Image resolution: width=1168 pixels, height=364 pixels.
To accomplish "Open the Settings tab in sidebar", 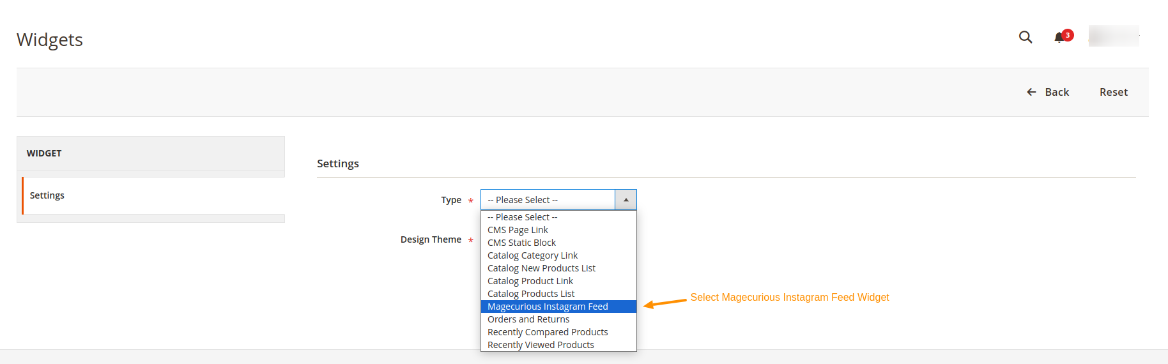I will click(153, 195).
